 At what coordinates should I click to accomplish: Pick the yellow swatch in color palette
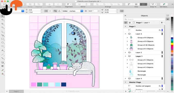(172, 44)
